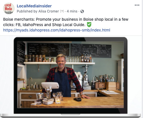Image resolution: width=143 pixels, height=118 pixels.
Task: Click the black card reader on the counter
Action: [78, 99]
